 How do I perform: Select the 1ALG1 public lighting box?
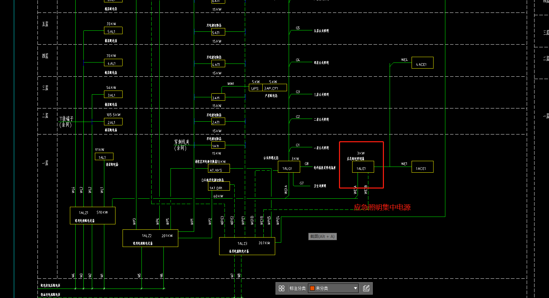coord(289,167)
